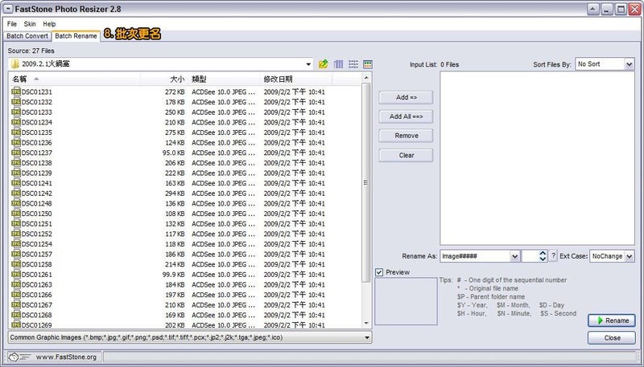Sort by the 修改日期 column header
The width and height of the screenshot is (644, 367).
pyautogui.click(x=296, y=79)
